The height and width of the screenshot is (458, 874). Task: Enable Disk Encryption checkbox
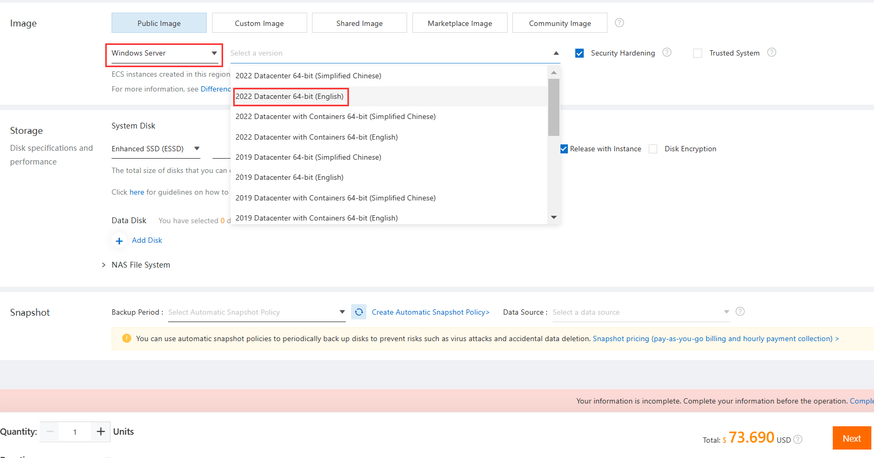(653, 149)
